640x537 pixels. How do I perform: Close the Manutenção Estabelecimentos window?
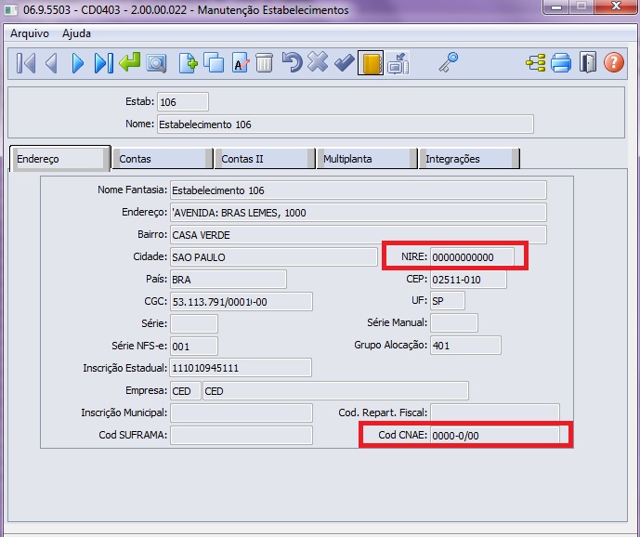(x=616, y=7)
